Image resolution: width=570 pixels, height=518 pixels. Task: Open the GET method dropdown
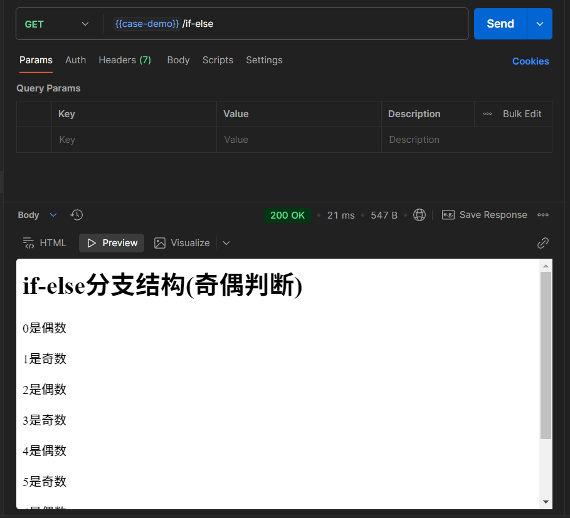(x=57, y=24)
